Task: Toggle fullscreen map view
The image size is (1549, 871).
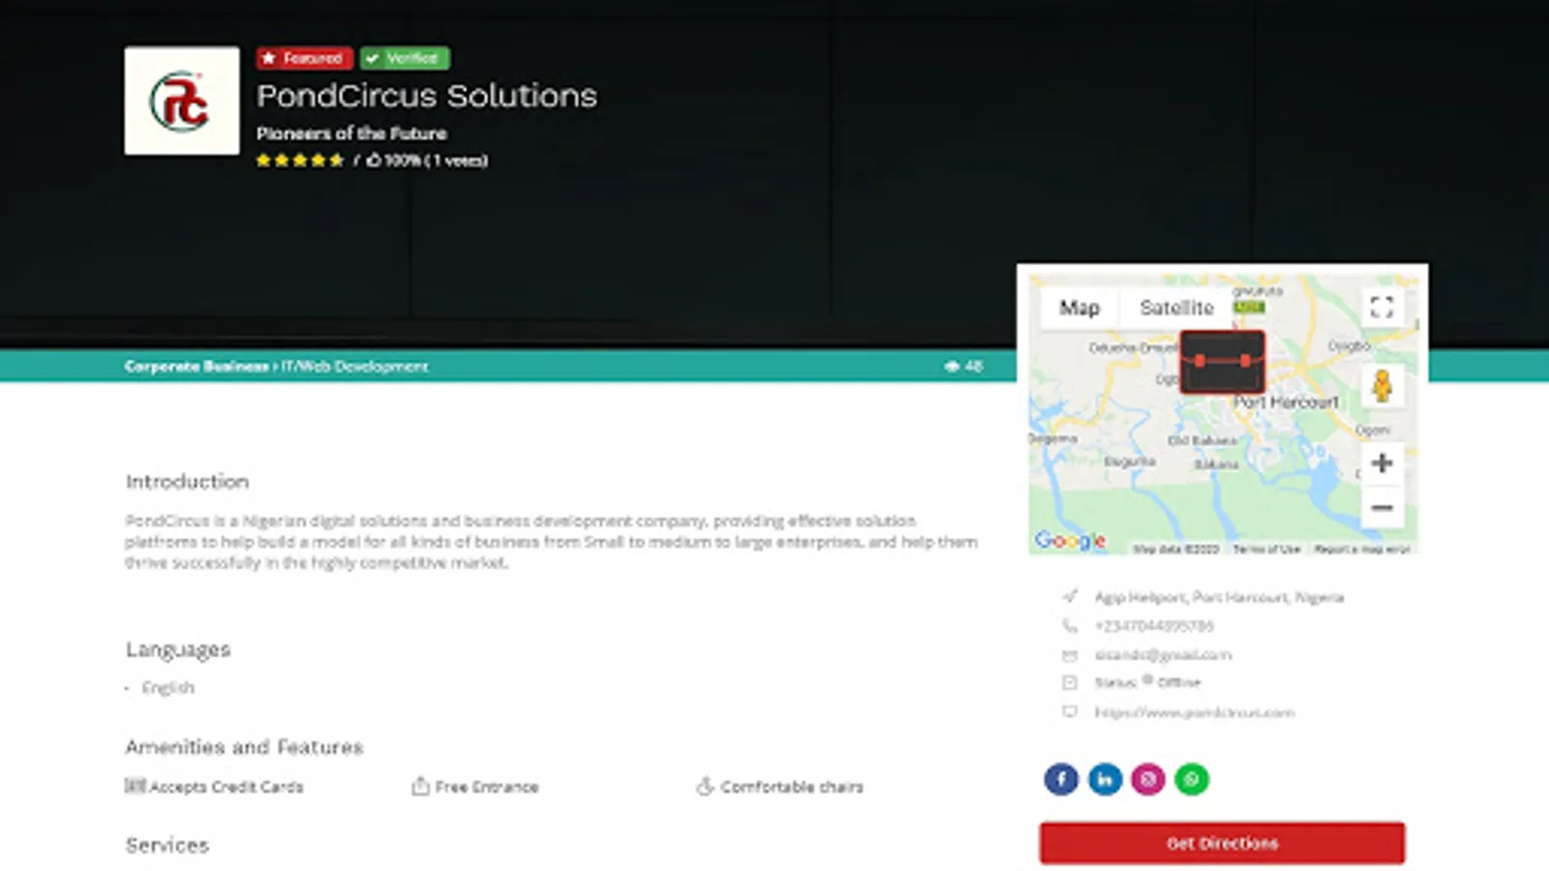Action: pyautogui.click(x=1382, y=308)
